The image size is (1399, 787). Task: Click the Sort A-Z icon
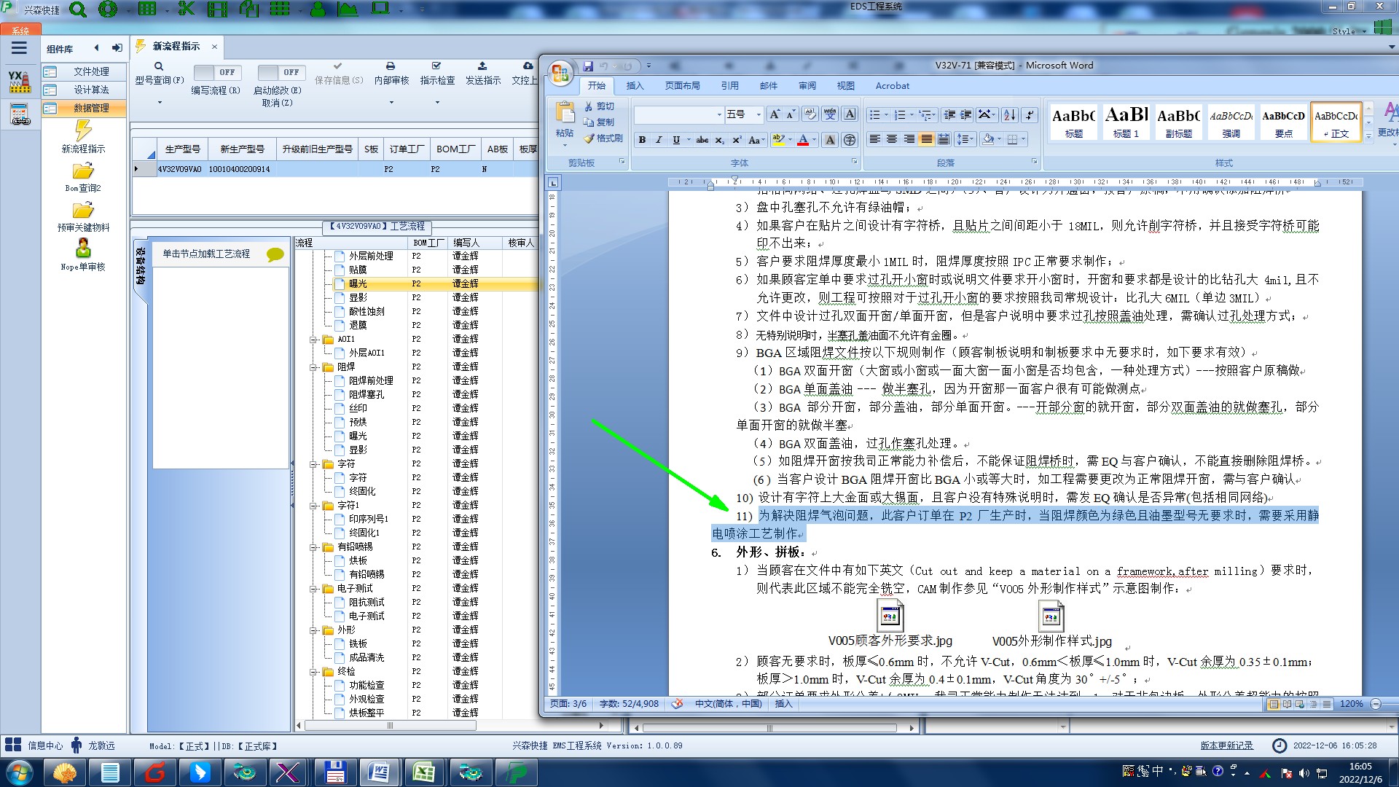[1009, 115]
